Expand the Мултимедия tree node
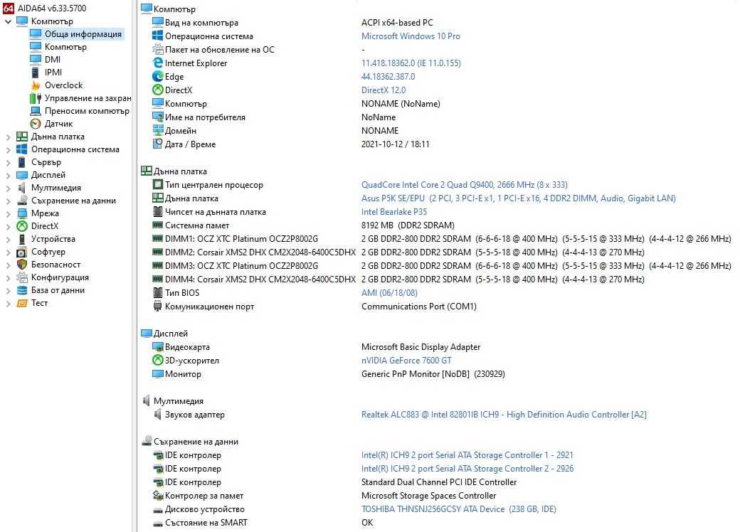This screenshot has width=740, height=532. [8, 188]
